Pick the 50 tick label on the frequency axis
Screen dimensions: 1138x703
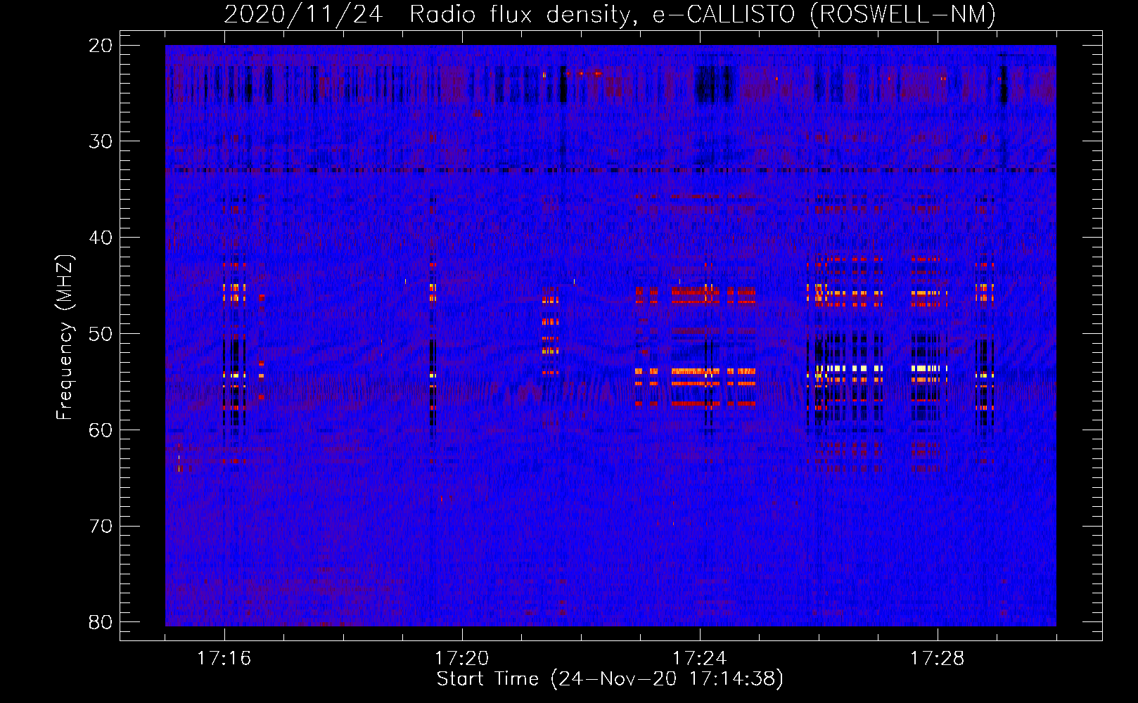(x=101, y=334)
